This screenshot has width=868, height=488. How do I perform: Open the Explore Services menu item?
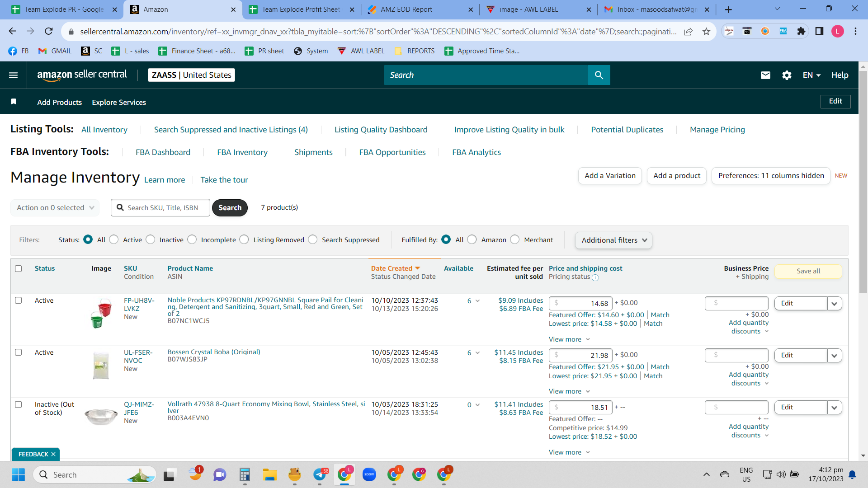(119, 102)
